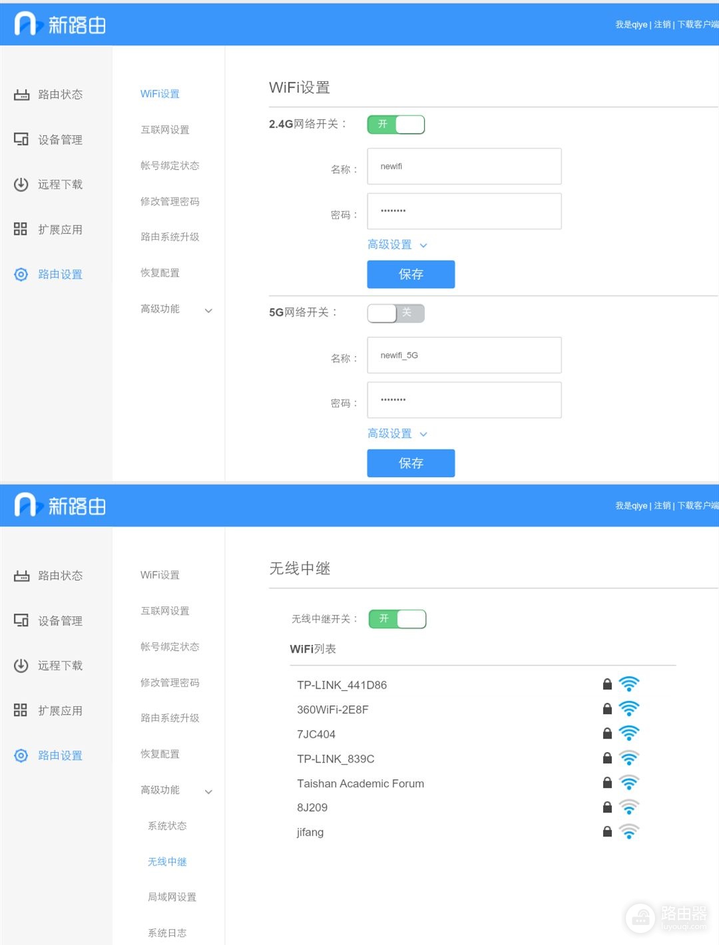
Task: Select network 'TP-LINK_441D86' in WiFi list
Action: tap(342, 685)
